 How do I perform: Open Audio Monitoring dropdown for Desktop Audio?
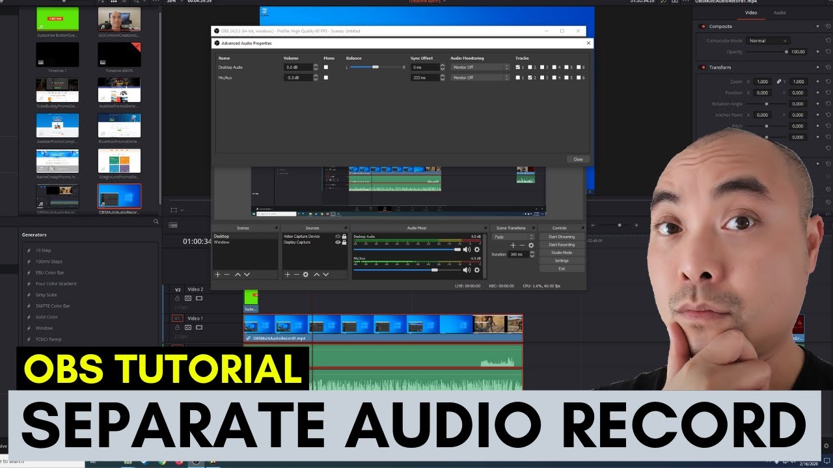(x=480, y=67)
